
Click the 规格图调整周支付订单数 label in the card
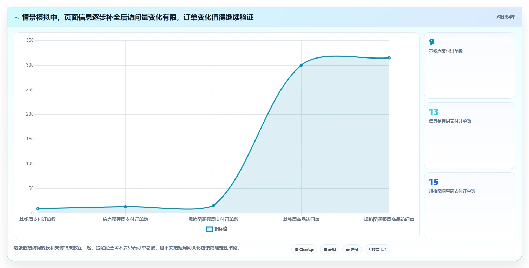(452, 191)
